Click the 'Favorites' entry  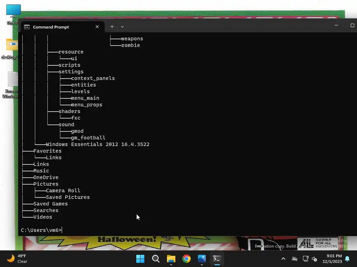click(47, 151)
